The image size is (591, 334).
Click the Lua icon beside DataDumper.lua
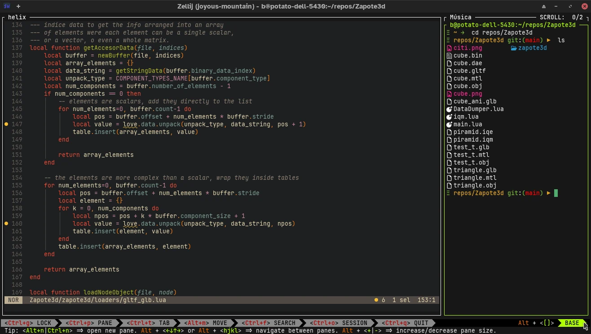[449, 109]
